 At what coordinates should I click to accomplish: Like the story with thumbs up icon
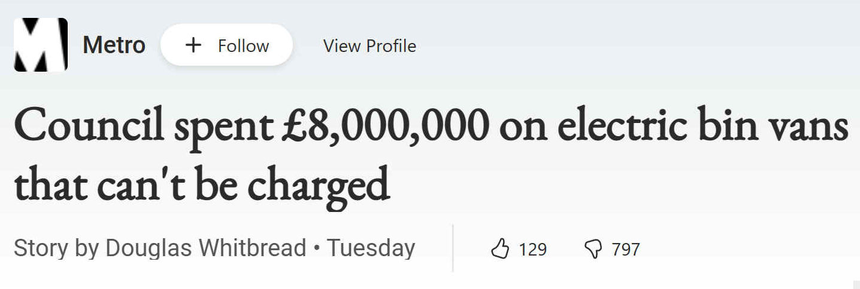pyautogui.click(x=499, y=248)
